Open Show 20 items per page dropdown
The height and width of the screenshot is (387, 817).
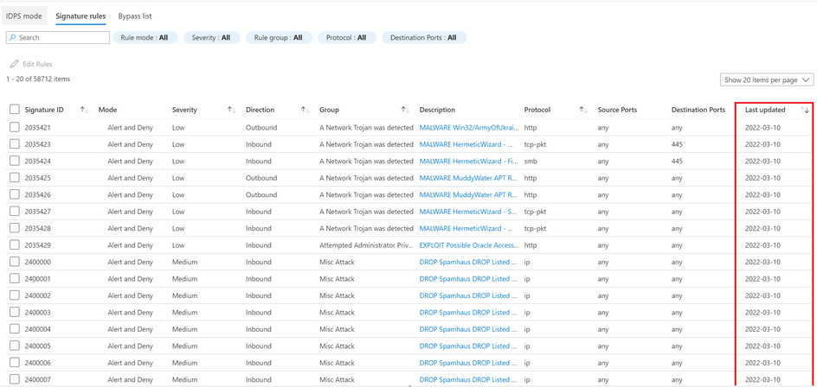point(766,80)
